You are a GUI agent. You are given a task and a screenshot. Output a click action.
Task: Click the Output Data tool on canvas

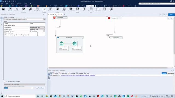coord(75,44)
